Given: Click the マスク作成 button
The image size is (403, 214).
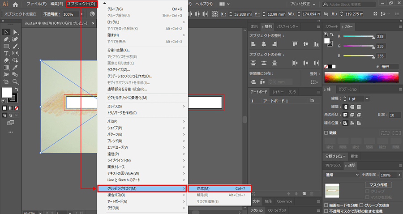Looking at the screenshot, I should tap(378, 184).
